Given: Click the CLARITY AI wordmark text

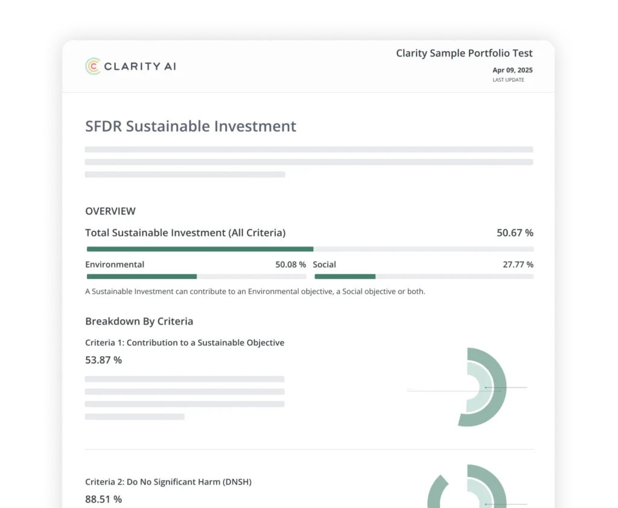Looking at the screenshot, I should [140, 66].
